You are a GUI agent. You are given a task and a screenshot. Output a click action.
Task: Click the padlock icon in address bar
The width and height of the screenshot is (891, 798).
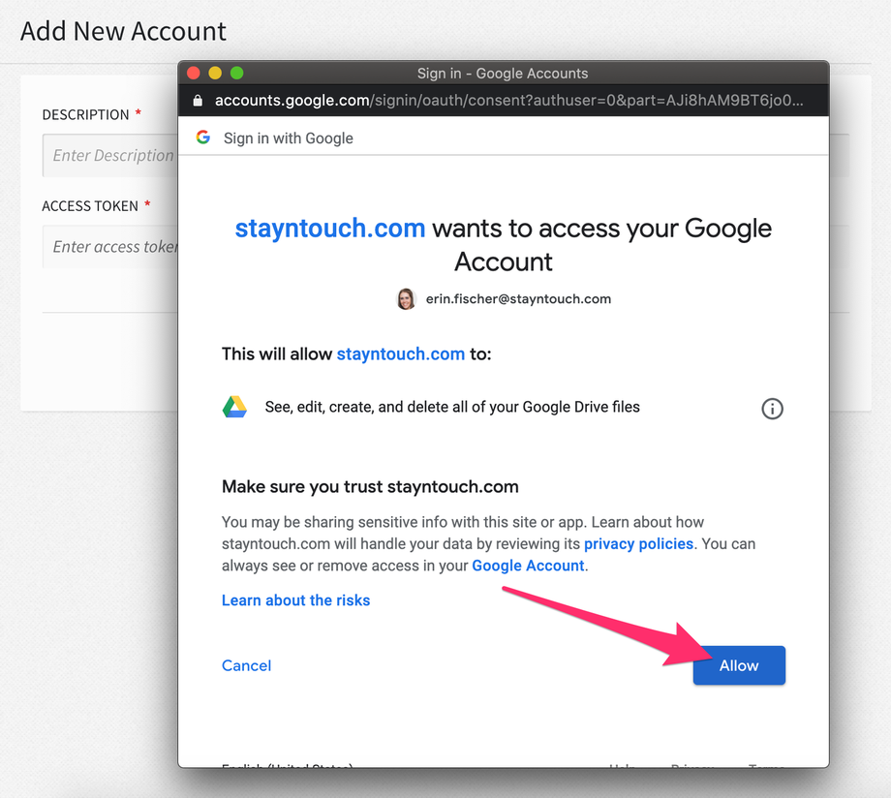[x=198, y=101]
